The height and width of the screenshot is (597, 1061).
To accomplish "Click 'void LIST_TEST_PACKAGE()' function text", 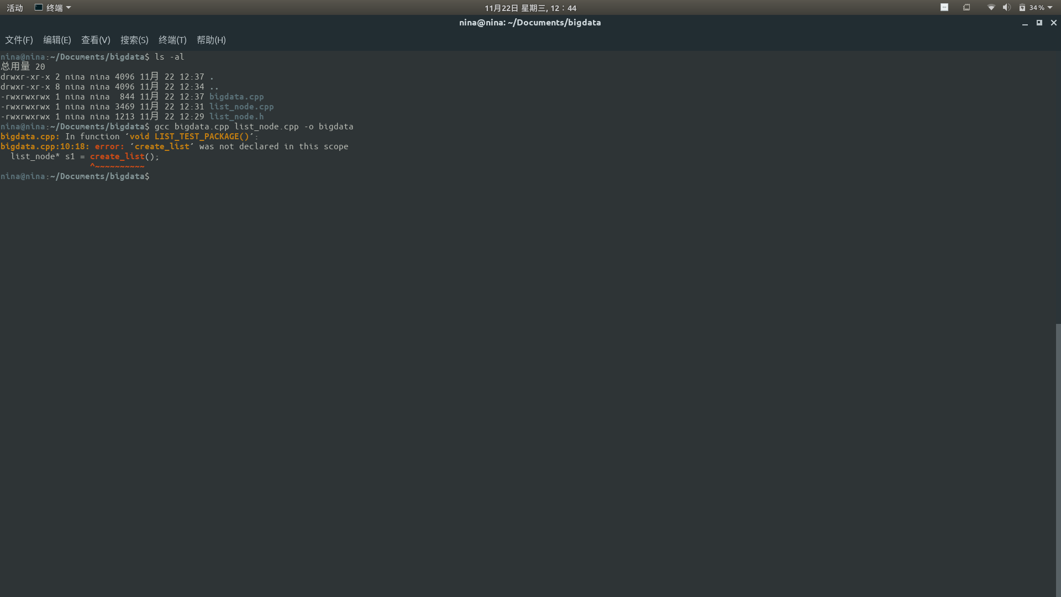I will coord(189,137).
